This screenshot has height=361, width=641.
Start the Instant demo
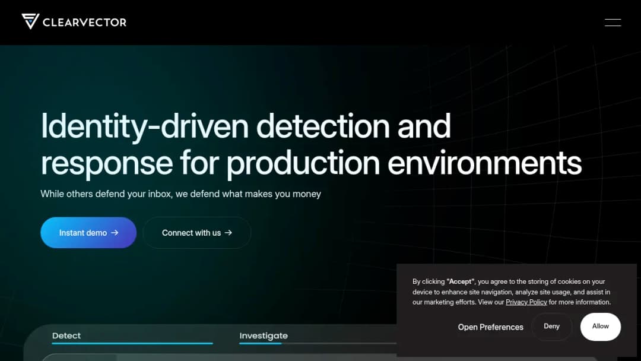[88, 233]
